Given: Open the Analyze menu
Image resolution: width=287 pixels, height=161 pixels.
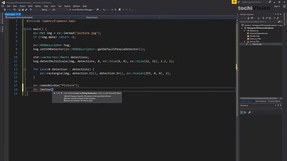Looking at the screenshot, I should tap(67, 6).
